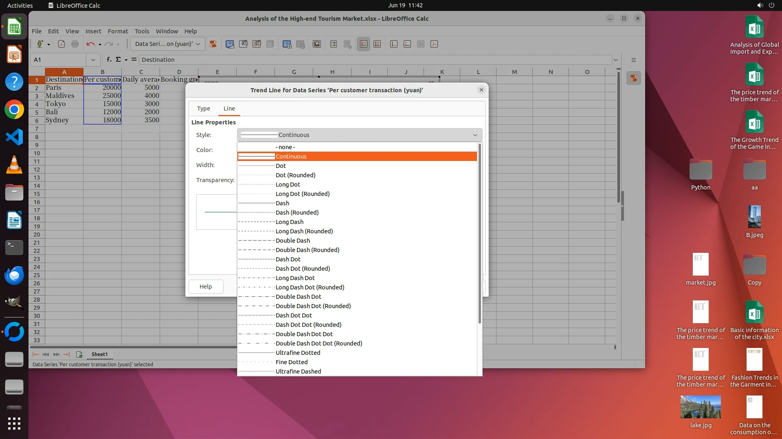The width and height of the screenshot is (782, 439).
Task: Click the Export as PDF icon
Action: (62, 44)
